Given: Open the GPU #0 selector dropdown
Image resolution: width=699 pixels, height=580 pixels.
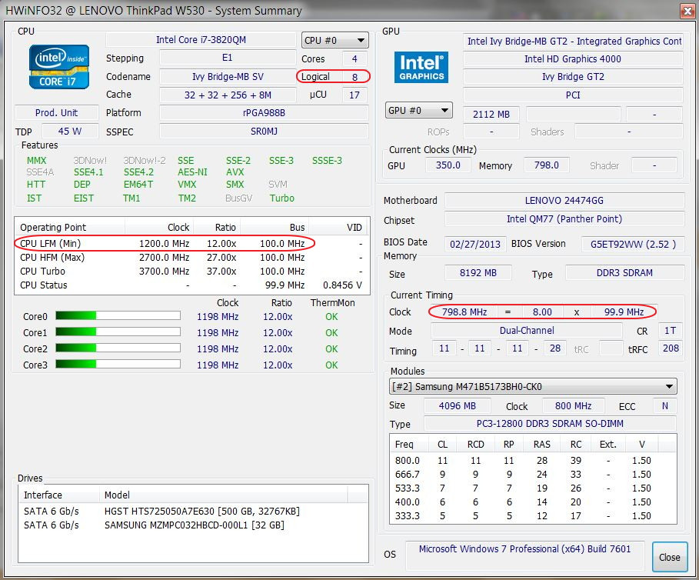Looking at the screenshot, I should pos(418,110).
